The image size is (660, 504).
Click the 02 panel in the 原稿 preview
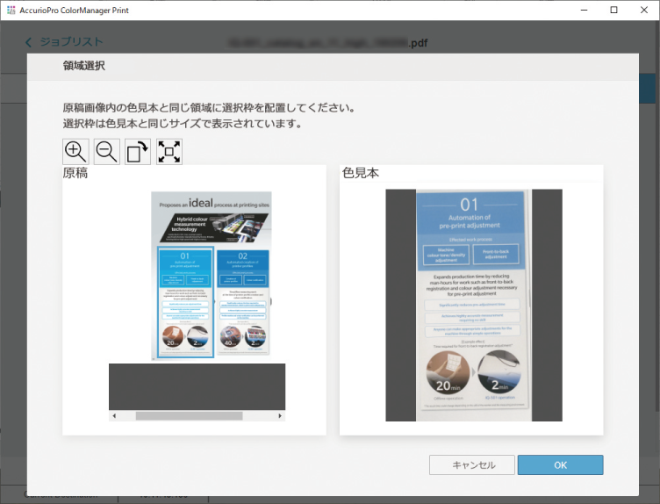pyautogui.click(x=243, y=301)
